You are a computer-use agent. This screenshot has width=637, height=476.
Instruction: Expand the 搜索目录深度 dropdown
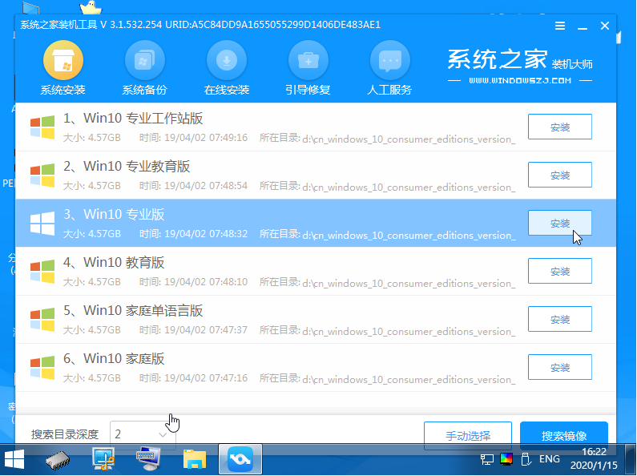[143, 434]
